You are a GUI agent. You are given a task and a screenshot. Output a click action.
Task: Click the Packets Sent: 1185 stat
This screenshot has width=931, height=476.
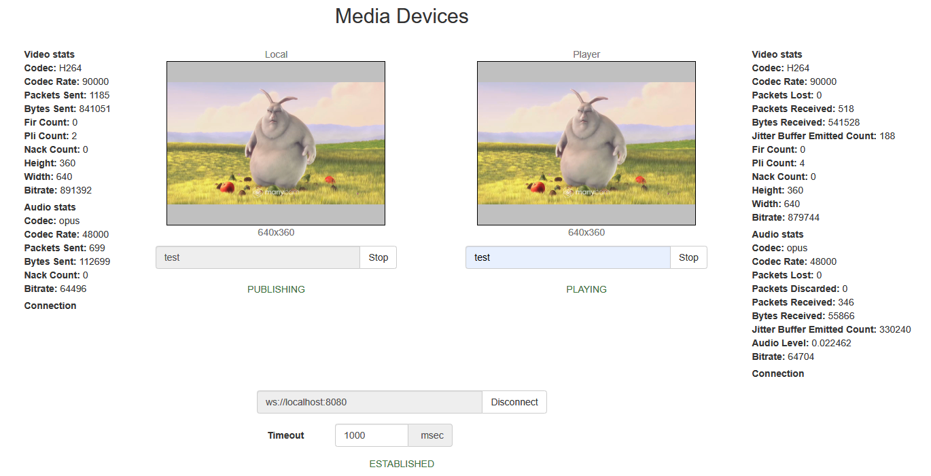(x=67, y=95)
